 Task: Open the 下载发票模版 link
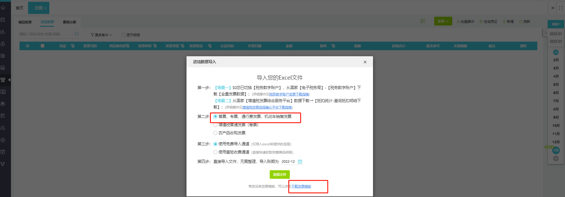[x=301, y=186]
